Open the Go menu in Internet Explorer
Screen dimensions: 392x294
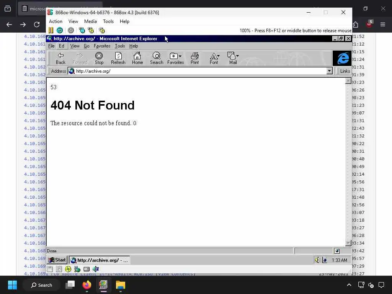pos(87,46)
